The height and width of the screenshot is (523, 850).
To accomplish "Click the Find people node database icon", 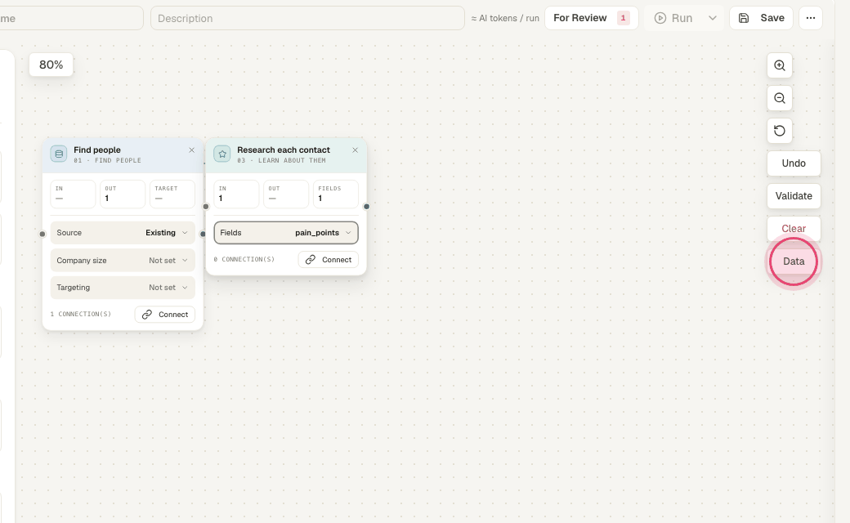I will [x=59, y=154].
